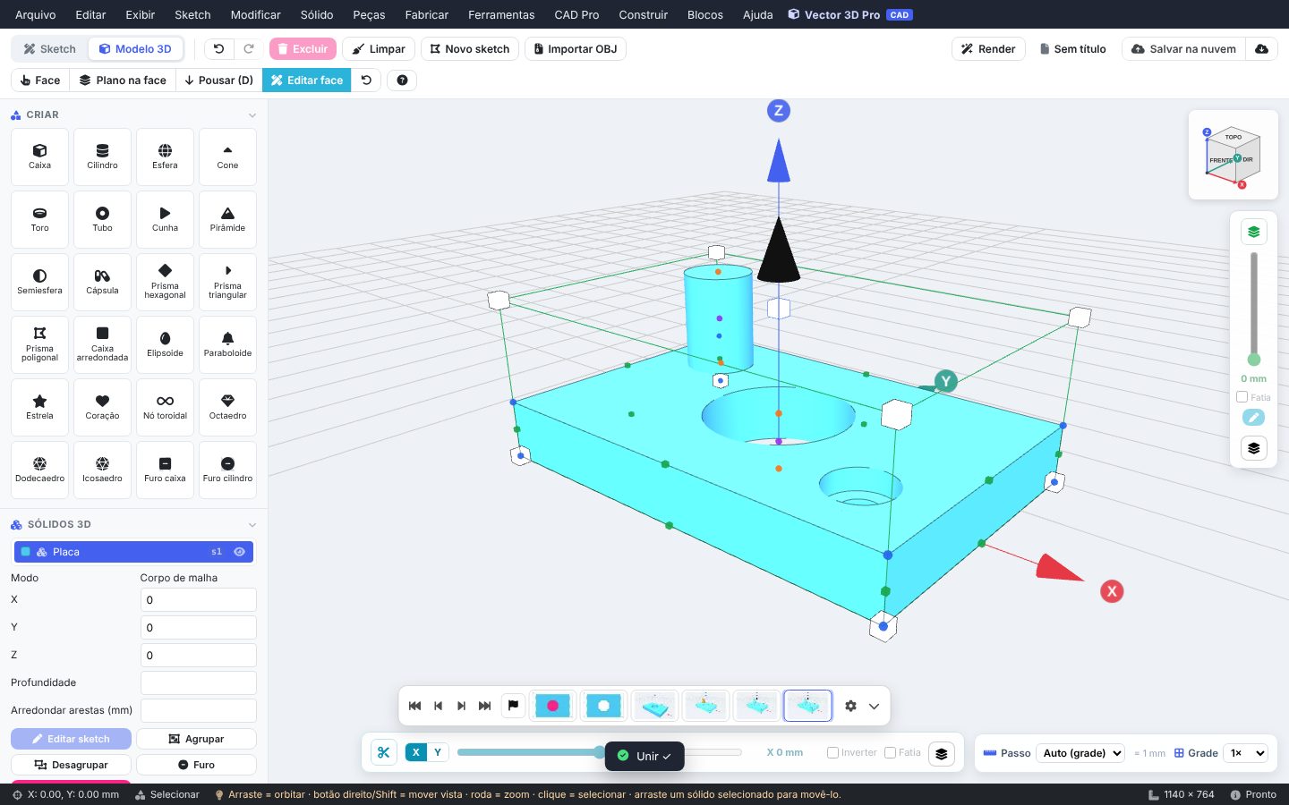Click the horizontal X offset slider
1289x805 pixels.
600,752
